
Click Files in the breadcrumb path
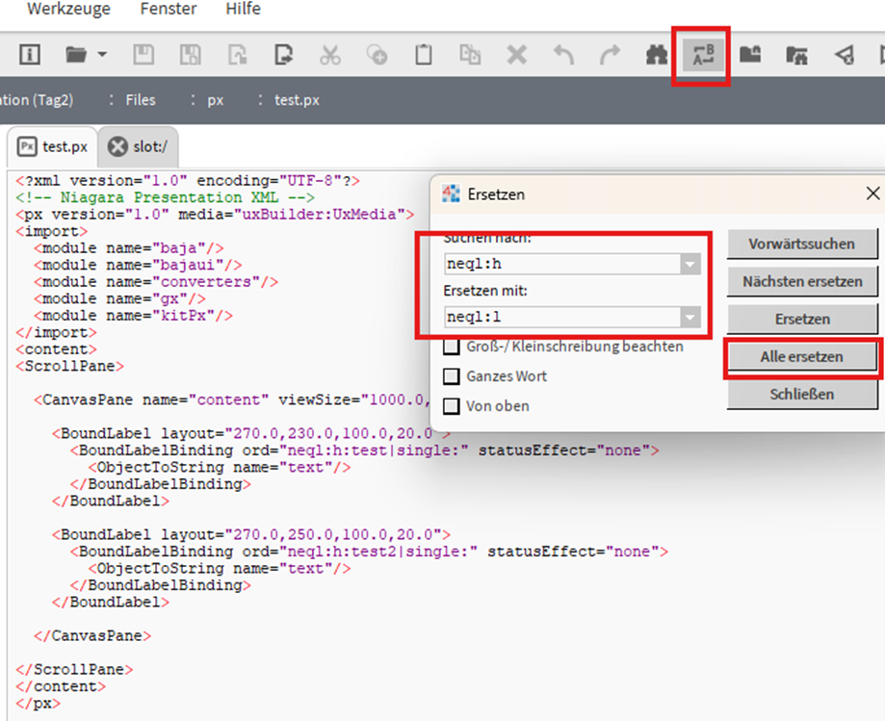(141, 100)
